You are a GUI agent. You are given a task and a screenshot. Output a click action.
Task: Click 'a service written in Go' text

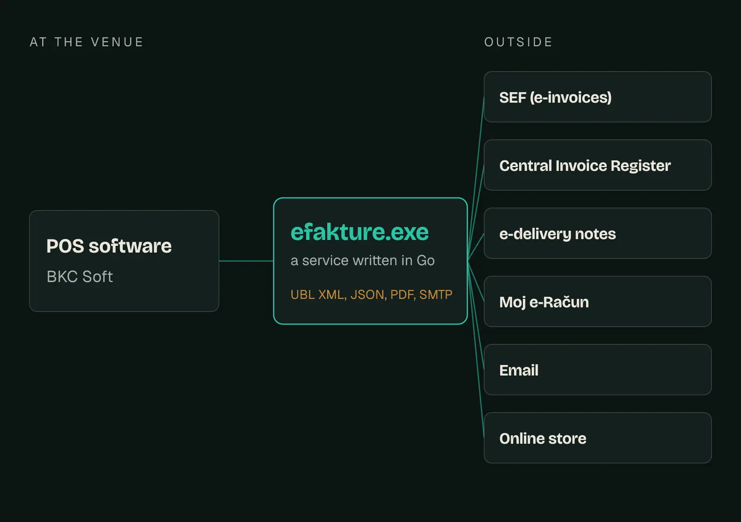[x=363, y=260]
